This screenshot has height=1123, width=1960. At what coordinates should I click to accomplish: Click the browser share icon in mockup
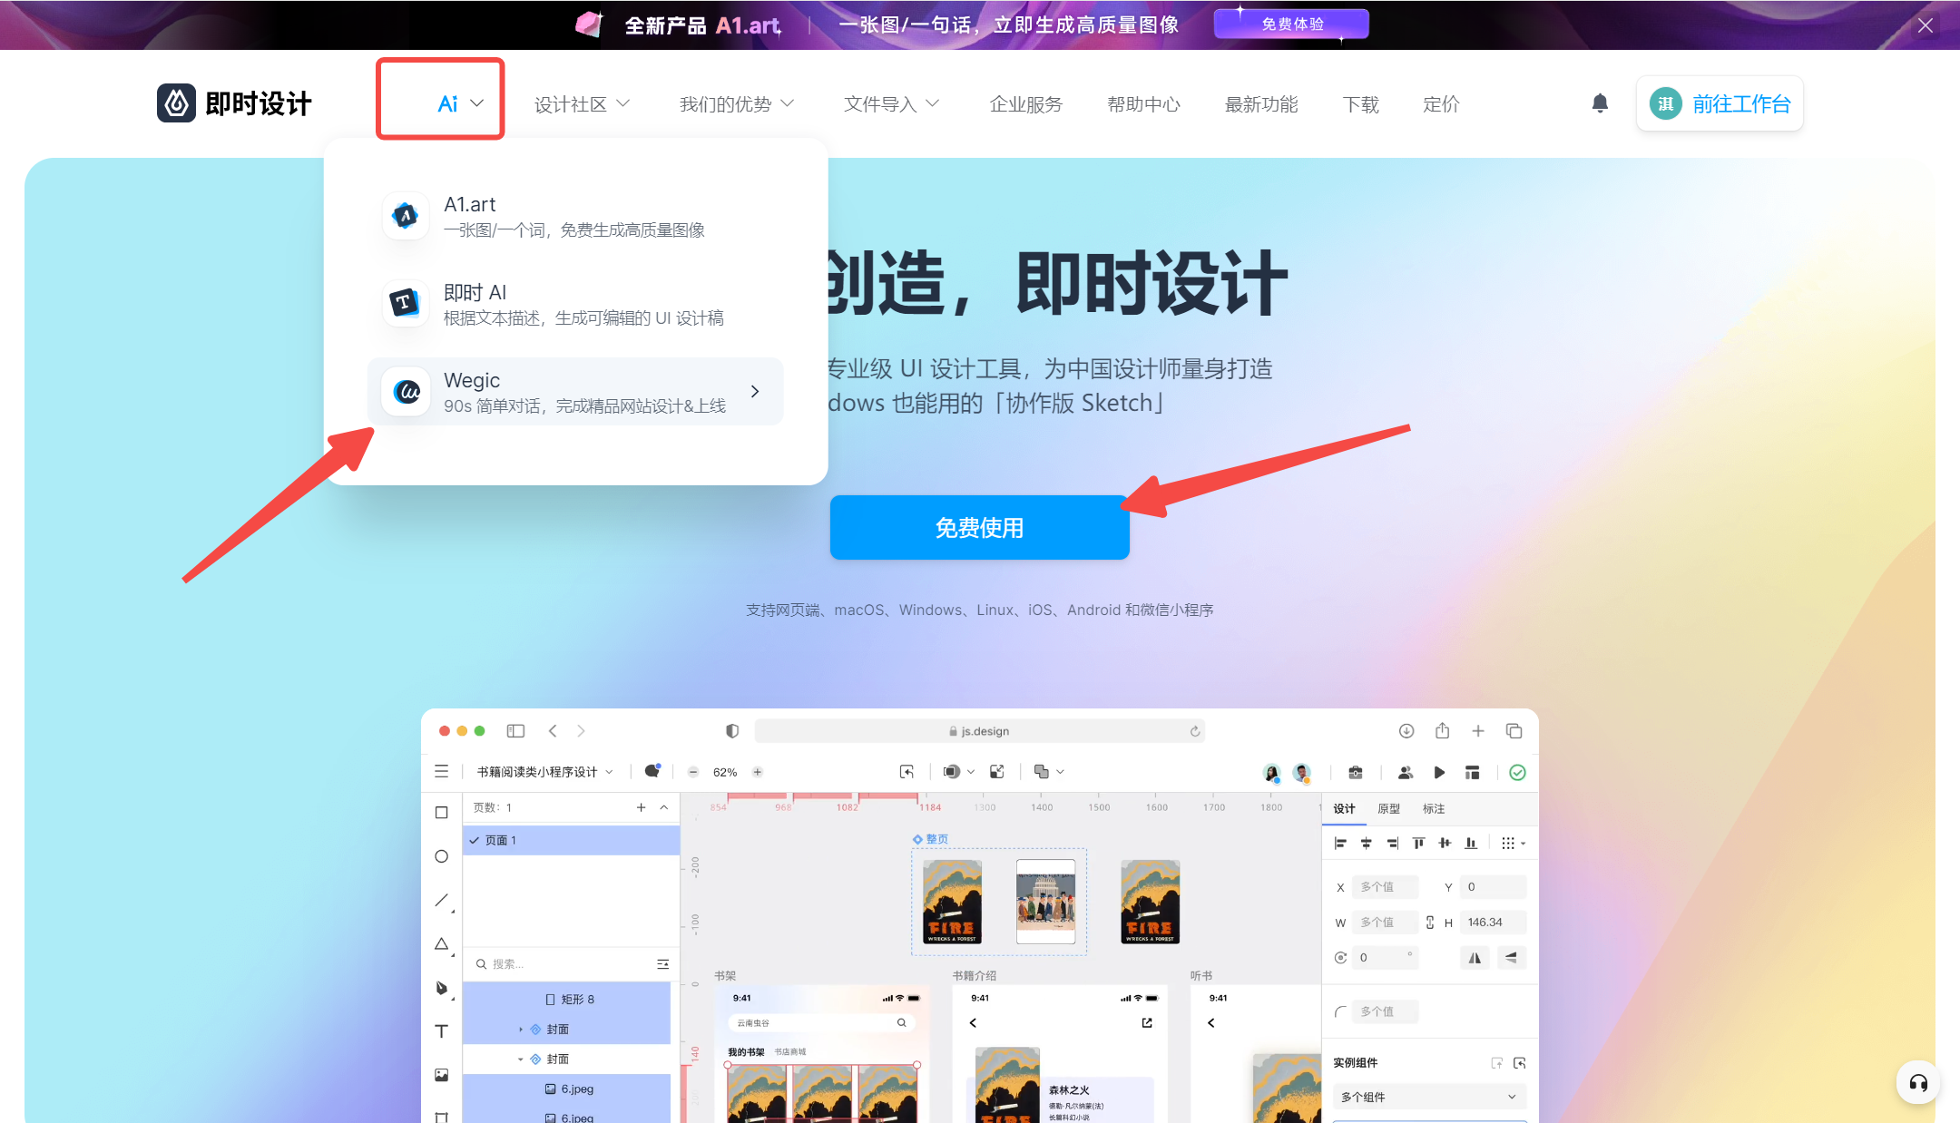pos(1443,730)
